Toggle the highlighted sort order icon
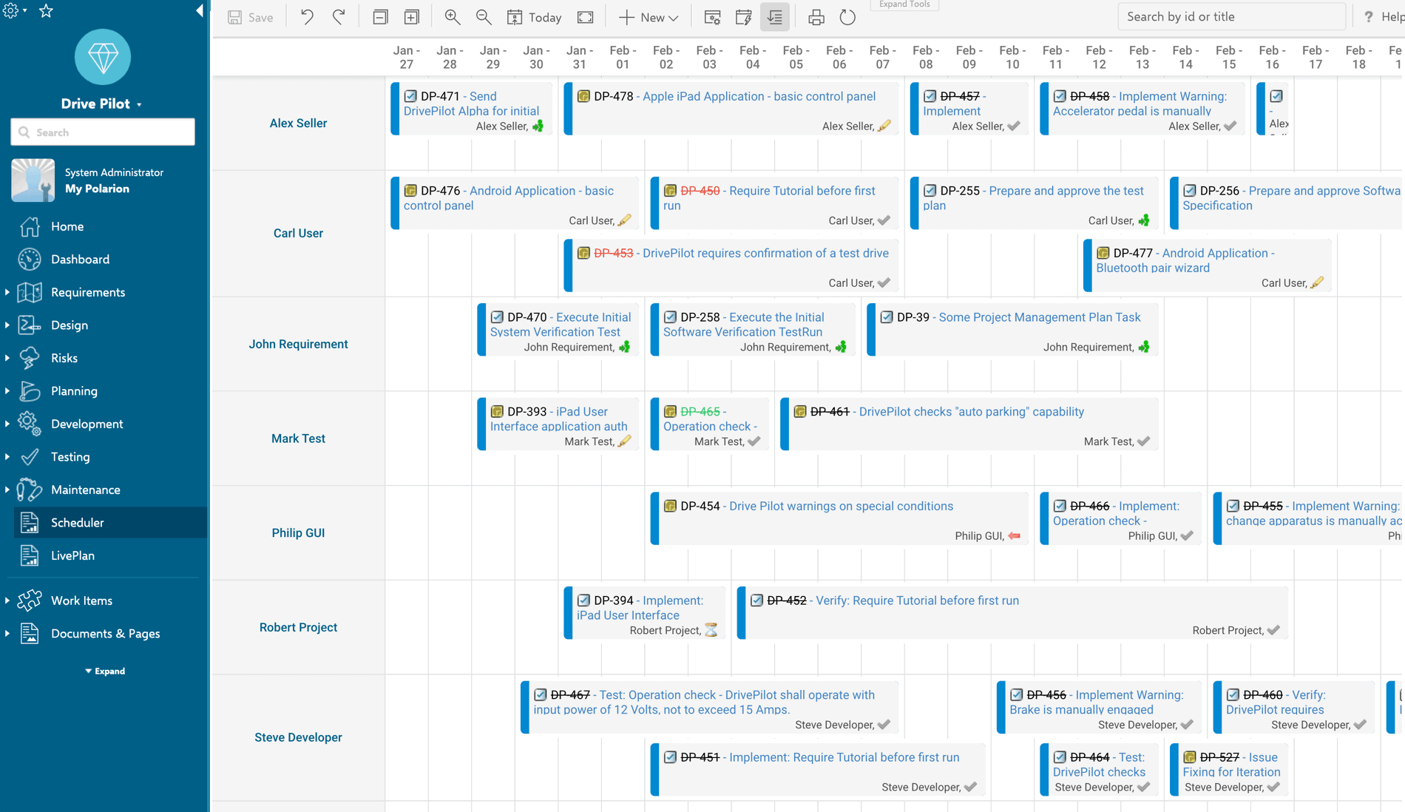Viewport: 1405px width, 812px height. pyautogui.click(x=774, y=17)
